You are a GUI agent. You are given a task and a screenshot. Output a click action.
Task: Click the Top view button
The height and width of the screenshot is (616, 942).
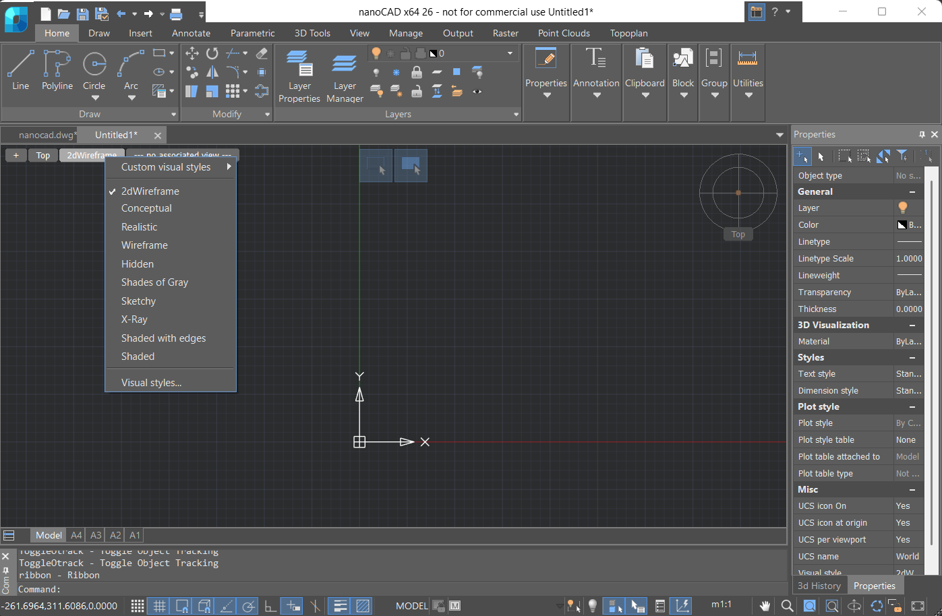[x=43, y=156]
